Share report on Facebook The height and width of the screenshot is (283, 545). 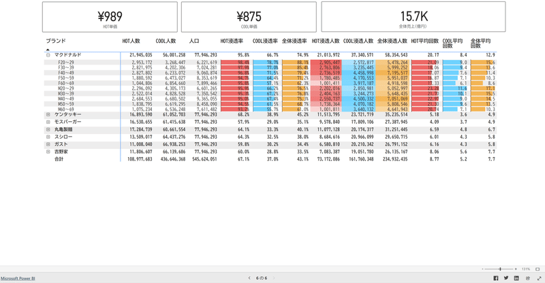click(496, 278)
